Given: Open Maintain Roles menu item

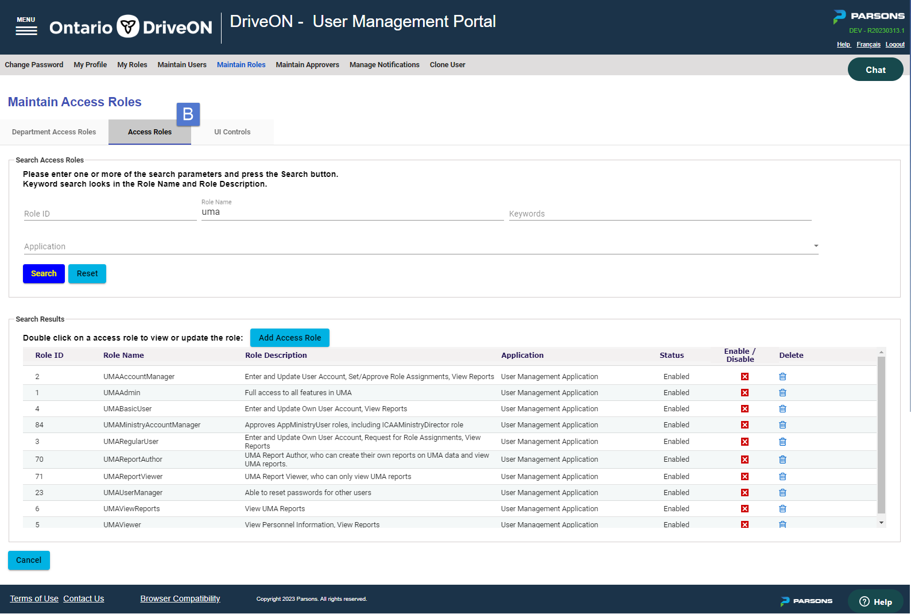Looking at the screenshot, I should coord(241,65).
